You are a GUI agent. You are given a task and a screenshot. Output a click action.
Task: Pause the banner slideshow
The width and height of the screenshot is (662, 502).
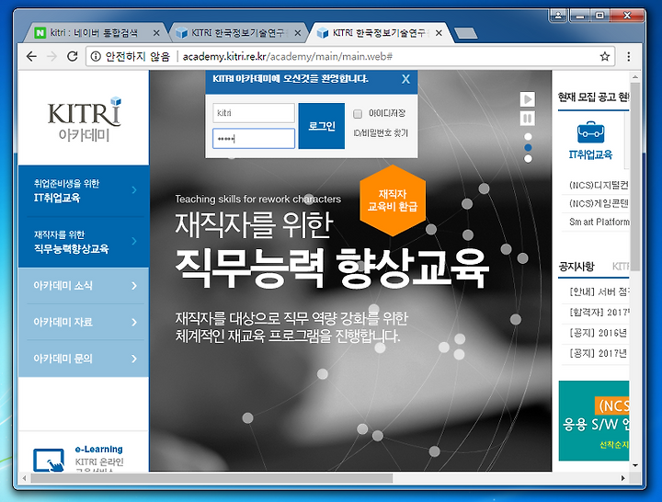click(528, 119)
